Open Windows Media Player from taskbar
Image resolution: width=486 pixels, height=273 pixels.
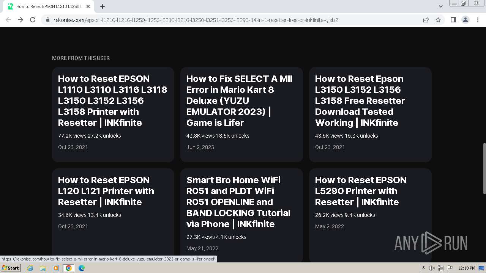(x=56, y=268)
